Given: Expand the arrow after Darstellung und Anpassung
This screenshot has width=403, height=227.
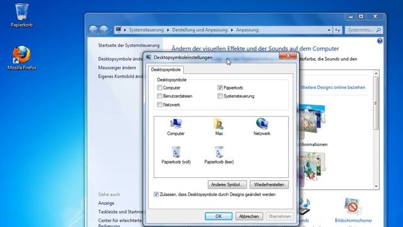Looking at the screenshot, I should pos(232,30).
